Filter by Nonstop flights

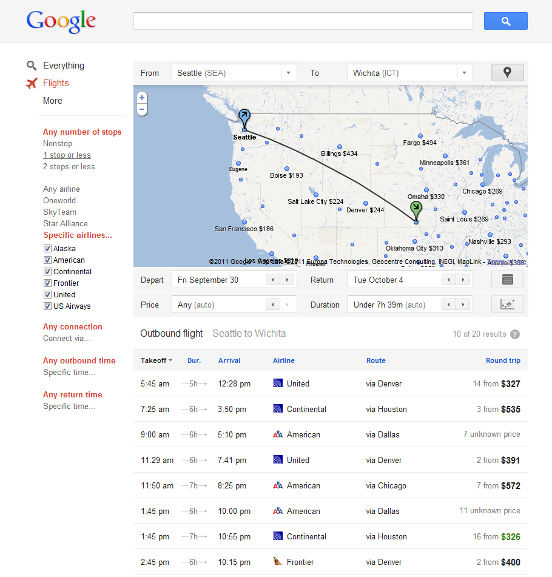(58, 144)
